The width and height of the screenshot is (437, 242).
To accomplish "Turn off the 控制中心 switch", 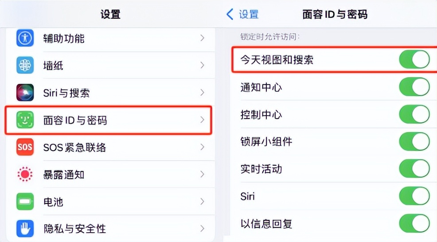I will [414, 115].
